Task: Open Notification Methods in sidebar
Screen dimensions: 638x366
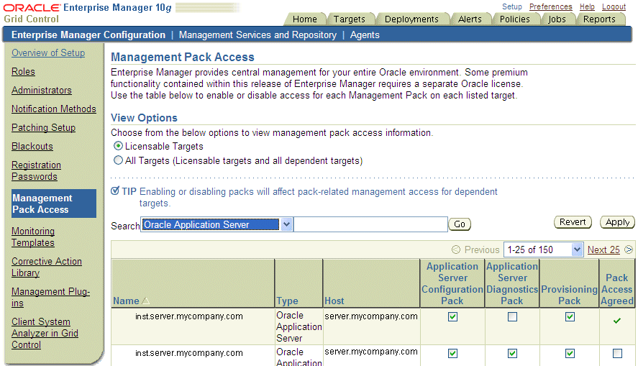Action: pos(54,109)
